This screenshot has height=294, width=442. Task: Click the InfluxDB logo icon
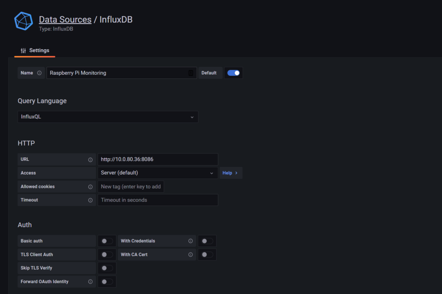[23, 21]
